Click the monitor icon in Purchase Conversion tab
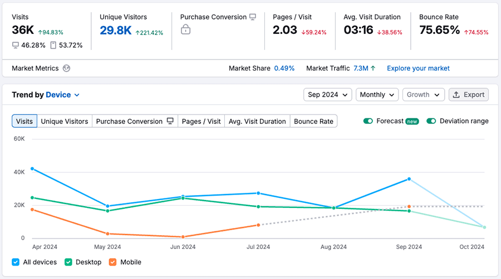The width and height of the screenshot is (501, 279). coord(170,121)
